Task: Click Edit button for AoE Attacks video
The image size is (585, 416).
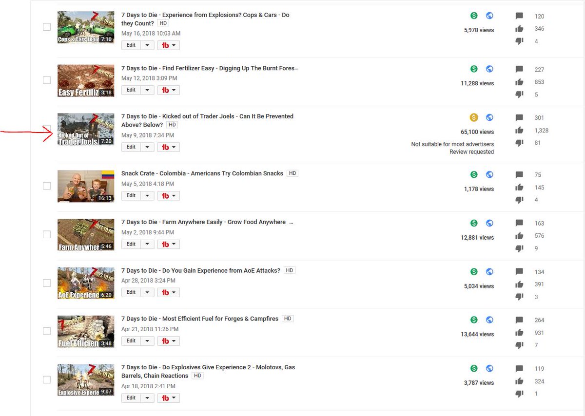Action: click(131, 292)
